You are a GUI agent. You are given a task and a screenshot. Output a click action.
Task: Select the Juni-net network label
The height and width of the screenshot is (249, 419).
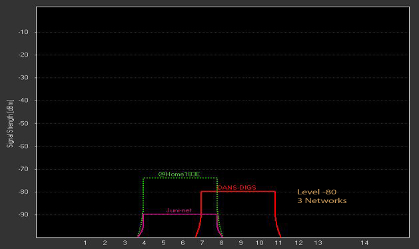coord(179,210)
